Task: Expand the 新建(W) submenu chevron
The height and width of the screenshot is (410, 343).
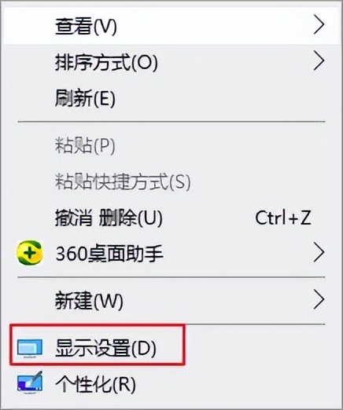Action: 319,299
